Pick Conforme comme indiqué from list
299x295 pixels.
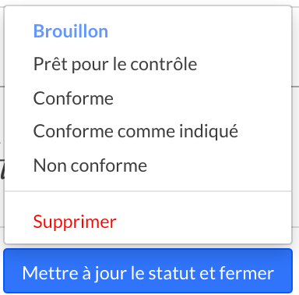pyautogui.click(x=148, y=131)
